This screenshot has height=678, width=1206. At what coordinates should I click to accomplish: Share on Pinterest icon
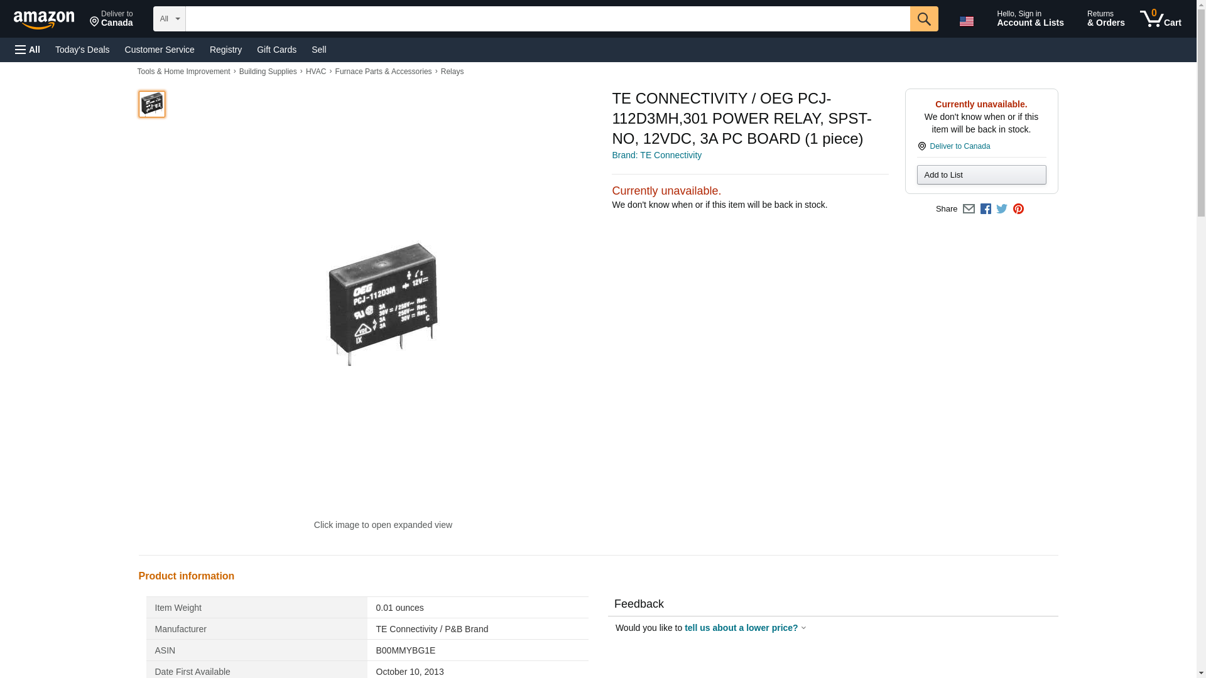[1018, 209]
